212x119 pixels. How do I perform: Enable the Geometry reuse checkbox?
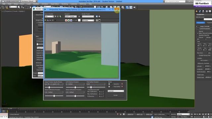[112, 84]
